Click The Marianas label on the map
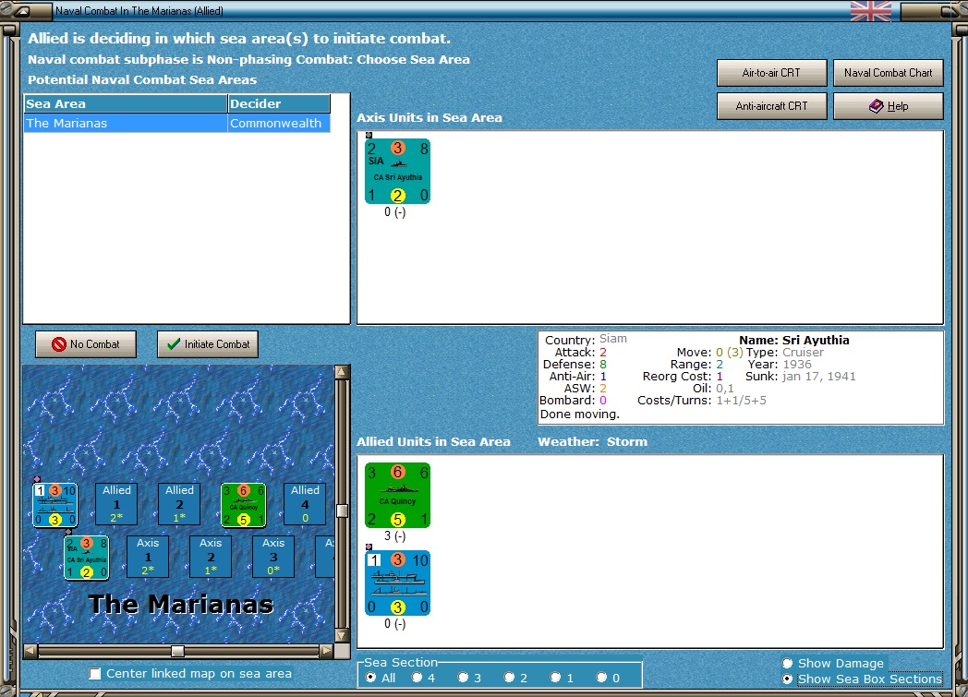 click(181, 605)
